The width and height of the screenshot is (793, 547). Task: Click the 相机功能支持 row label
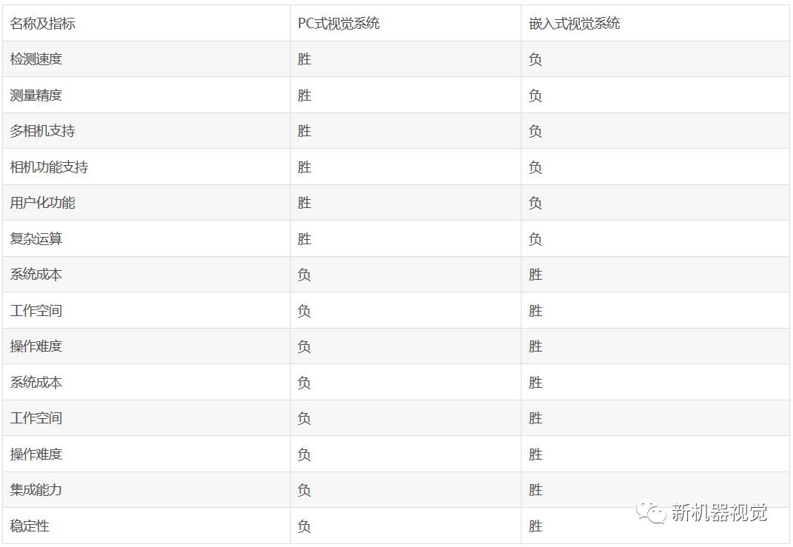(50, 167)
